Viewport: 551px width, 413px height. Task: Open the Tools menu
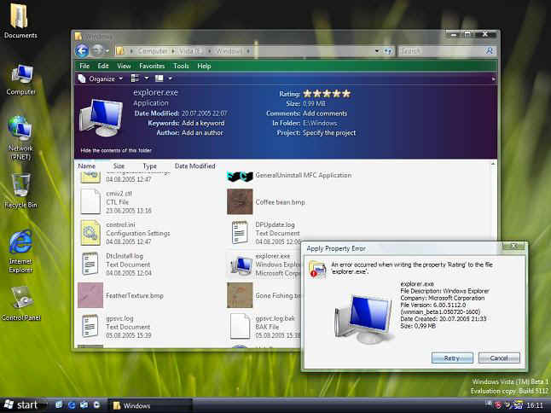tap(181, 66)
